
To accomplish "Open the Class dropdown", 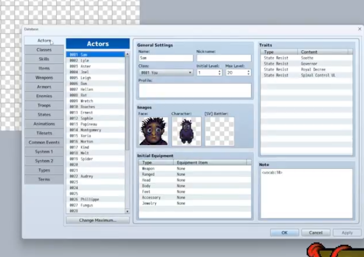I will pos(166,73).
